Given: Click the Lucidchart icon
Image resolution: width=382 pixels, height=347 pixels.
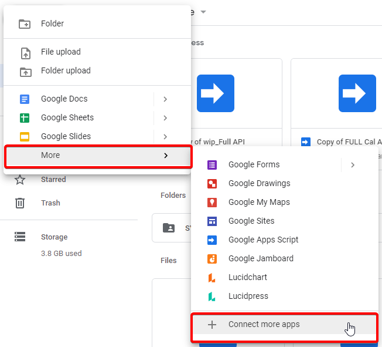Looking at the screenshot, I should pyautogui.click(x=212, y=278).
